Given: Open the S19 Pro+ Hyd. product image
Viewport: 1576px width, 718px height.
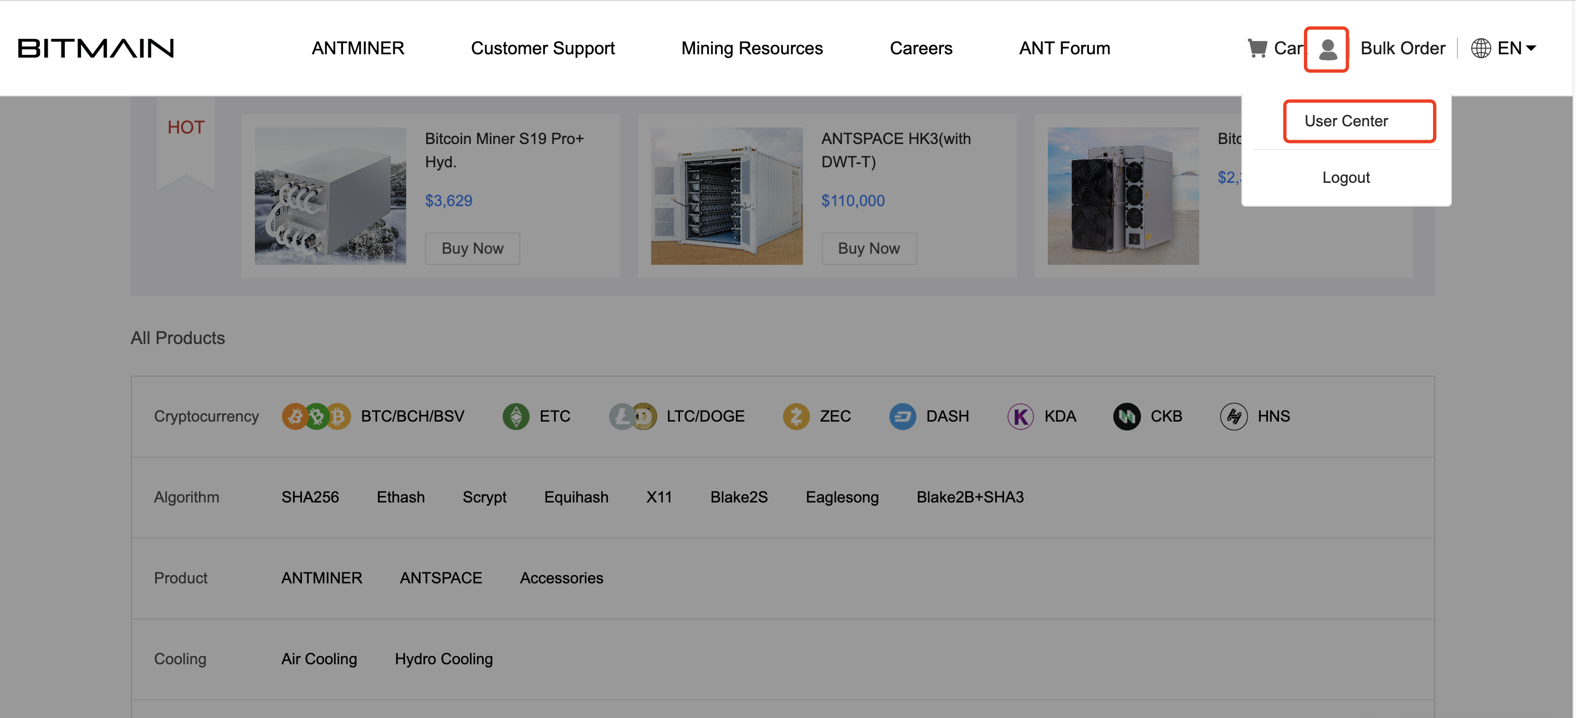Looking at the screenshot, I should [x=330, y=196].
